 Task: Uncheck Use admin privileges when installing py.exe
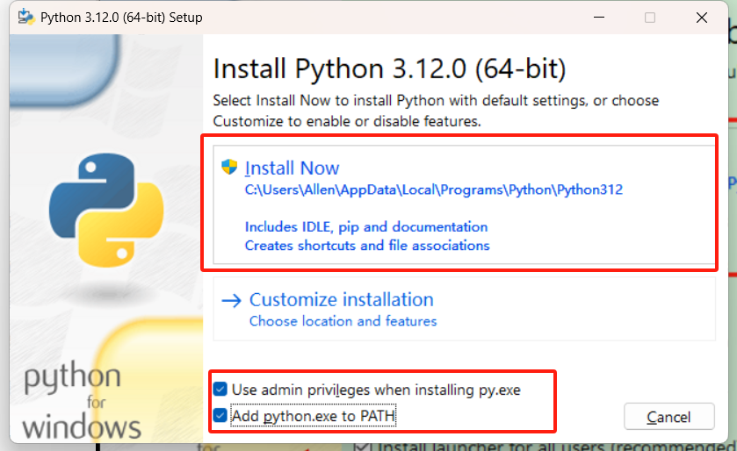pos(220,389)
